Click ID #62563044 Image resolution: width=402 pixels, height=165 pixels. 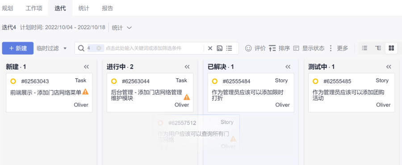[136, 81]
